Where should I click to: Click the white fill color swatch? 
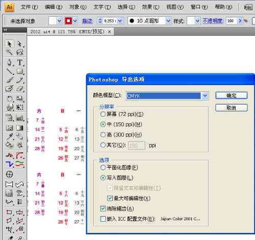53,21
